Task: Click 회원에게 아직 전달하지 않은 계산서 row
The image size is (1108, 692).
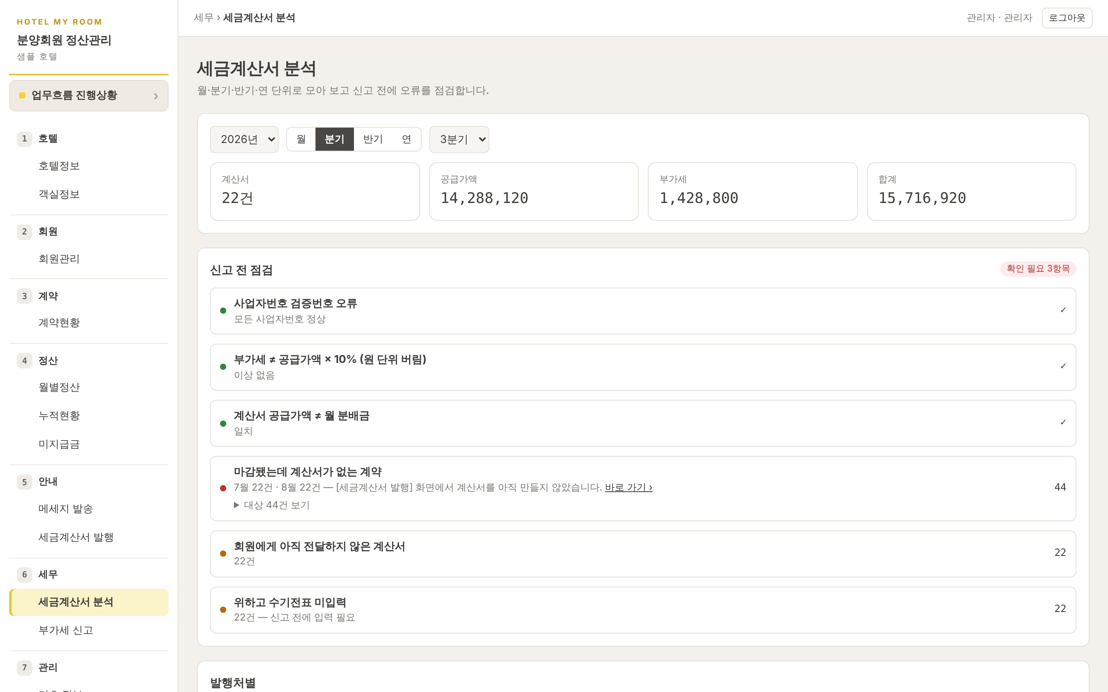Action: [643, 554]
